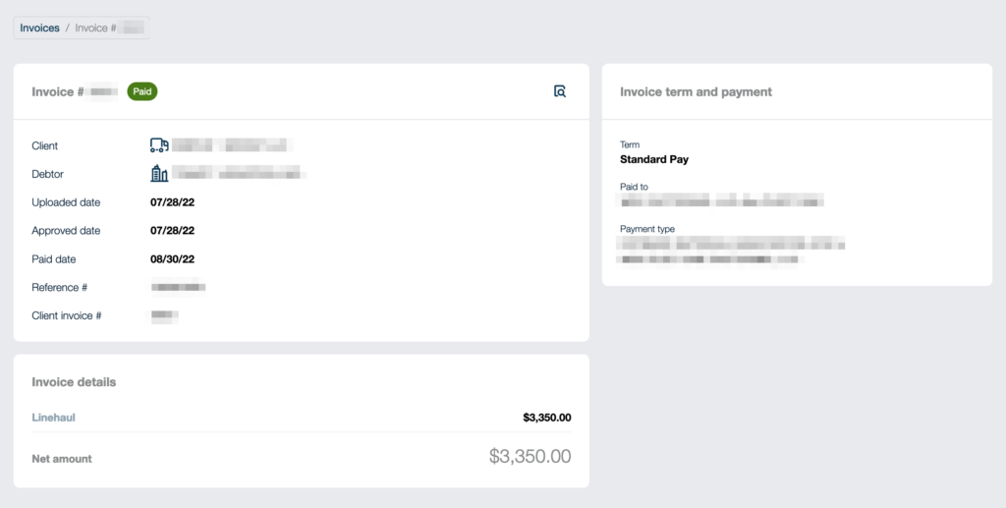Image resolution: width=1006 pixels, height=508 pixels.
Task: Click the Invoice details heading
Action: (x=74, y=382)
